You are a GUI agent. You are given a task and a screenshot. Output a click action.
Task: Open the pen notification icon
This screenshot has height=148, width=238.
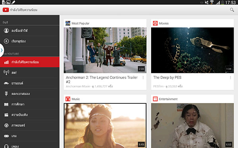(x=13, y=2)
